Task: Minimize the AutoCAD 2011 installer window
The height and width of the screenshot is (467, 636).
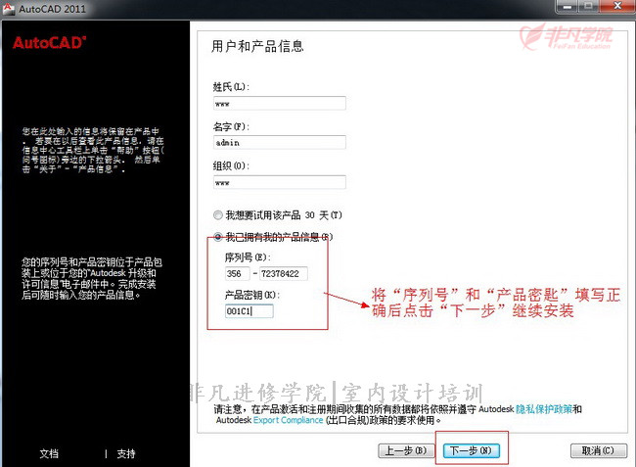Action: (568, 7)
